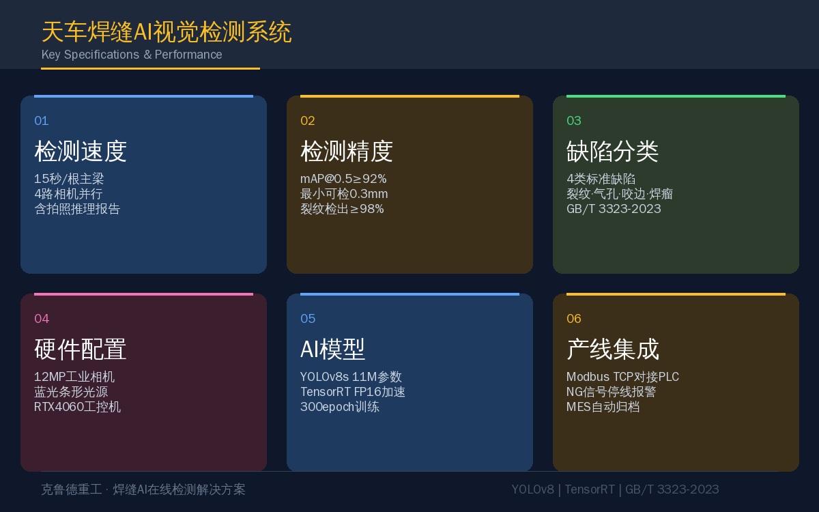The image size is (819, 512).
Task: Select the 检测精度 card heading
Action: pos(347,151)
